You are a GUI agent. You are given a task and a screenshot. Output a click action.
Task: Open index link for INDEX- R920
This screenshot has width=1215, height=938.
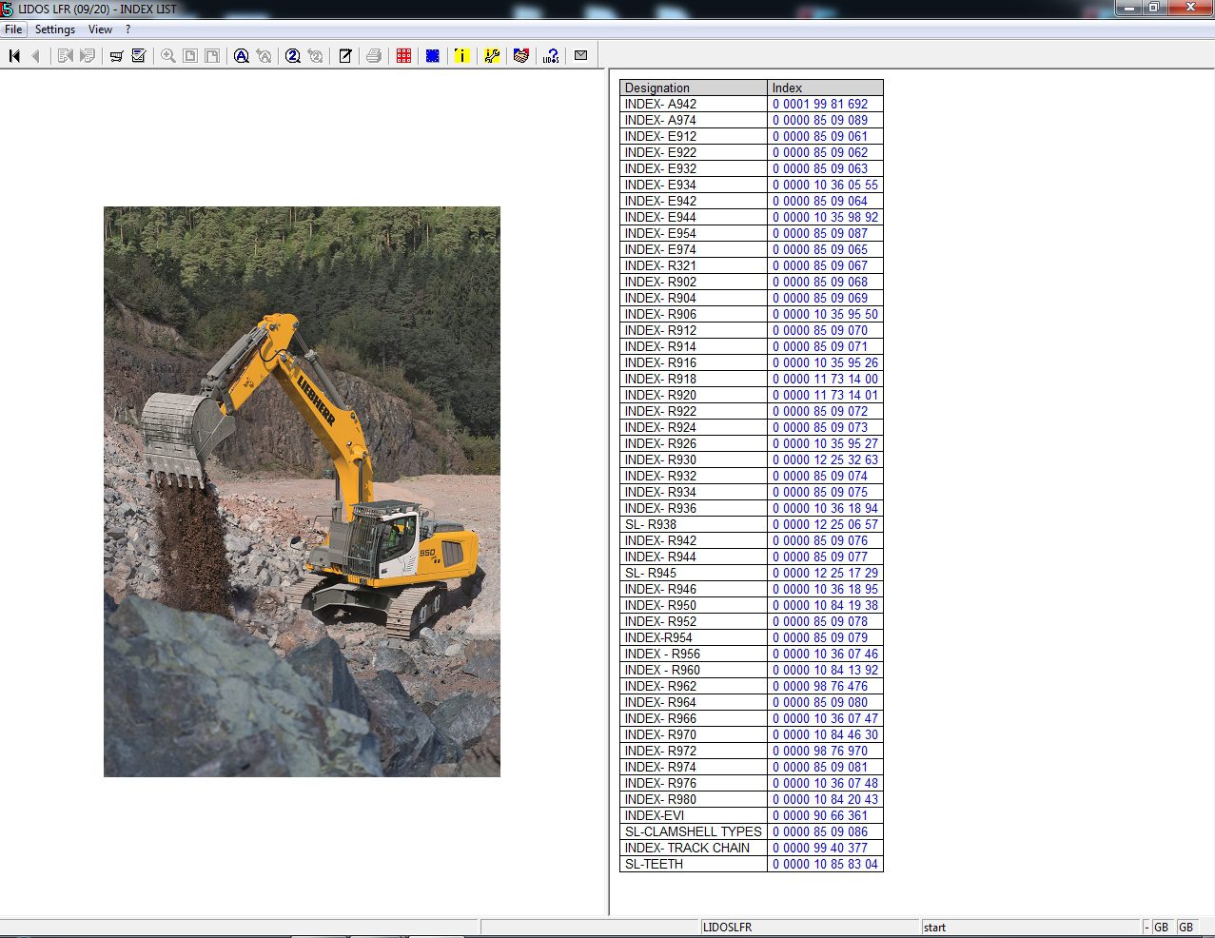click(825, 395)
